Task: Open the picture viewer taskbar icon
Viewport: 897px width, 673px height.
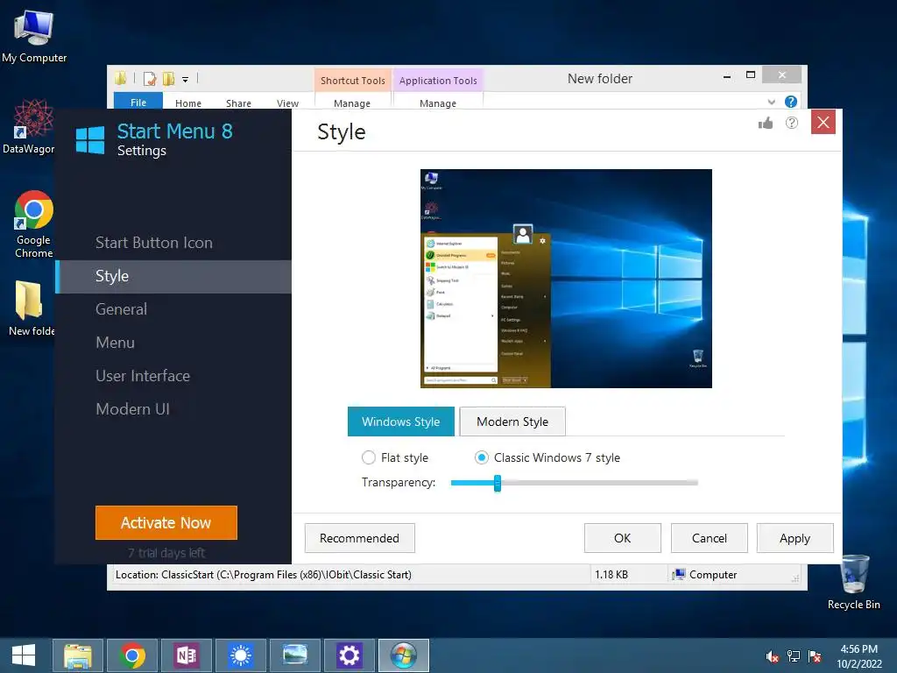Action: click(295, 655)
